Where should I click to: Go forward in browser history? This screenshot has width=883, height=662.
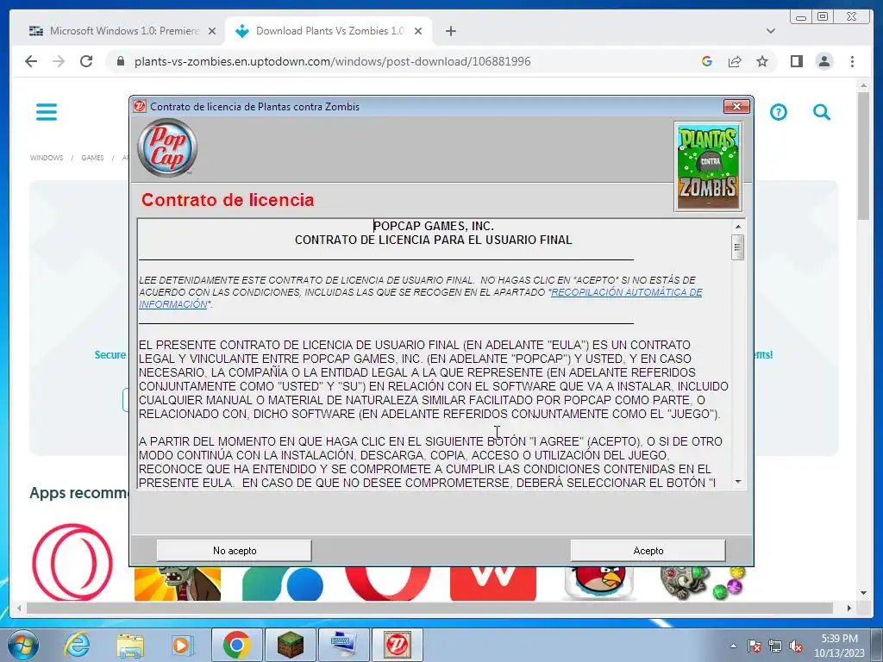[59, 61]
